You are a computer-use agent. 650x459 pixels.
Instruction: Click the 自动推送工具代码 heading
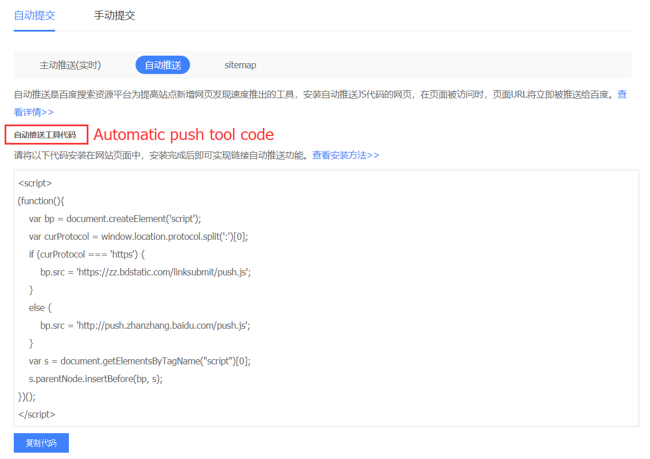(x=45, y=135)
